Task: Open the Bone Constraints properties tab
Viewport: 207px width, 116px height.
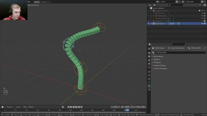Action: (x=149, y=90)
